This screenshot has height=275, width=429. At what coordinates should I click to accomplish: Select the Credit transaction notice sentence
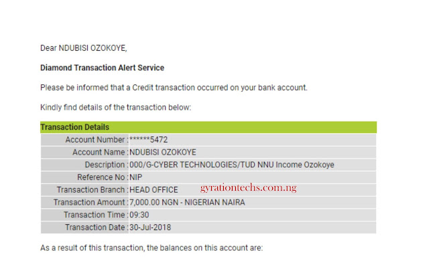tap(174, 88)
